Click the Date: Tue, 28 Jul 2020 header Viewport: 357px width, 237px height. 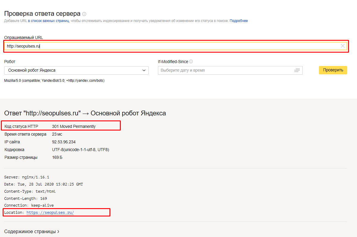click(x=43, y=184)
